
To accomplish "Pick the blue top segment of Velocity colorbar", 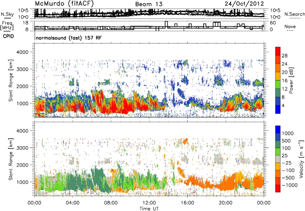I will 278,129.
